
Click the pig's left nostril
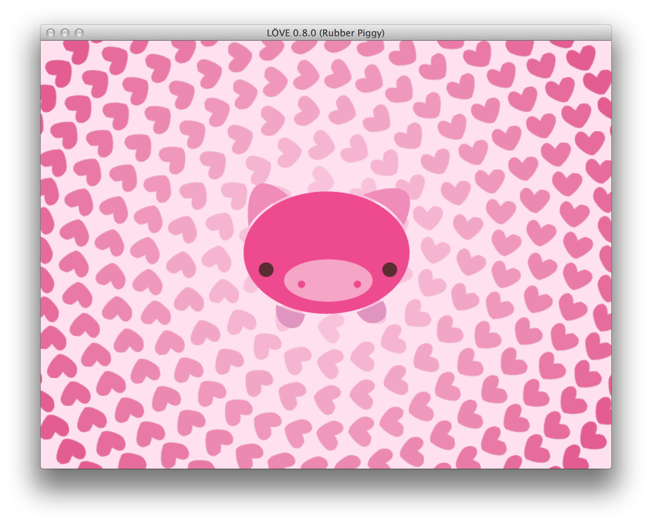point(302,284)
